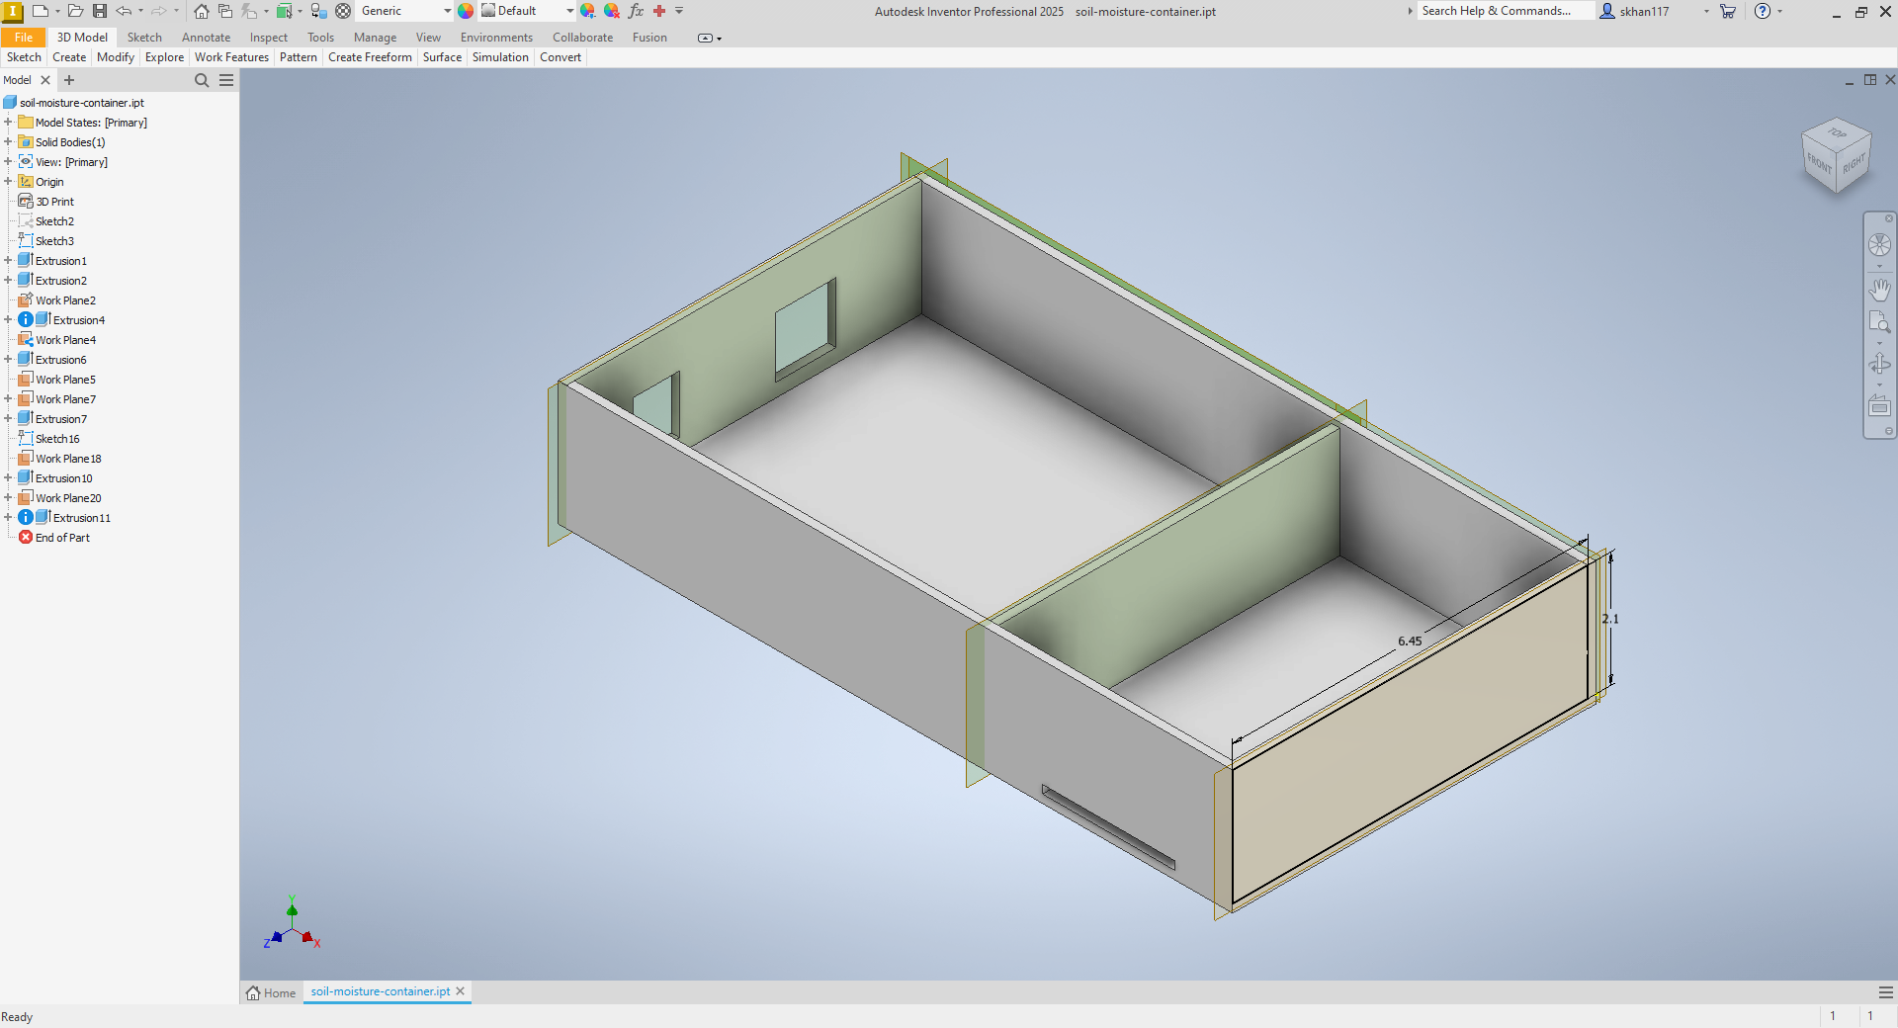The height and width of the screenshot is (1028, 1898).
Task: Expand the Origin folder in the browser
Action: click(9, 182)
